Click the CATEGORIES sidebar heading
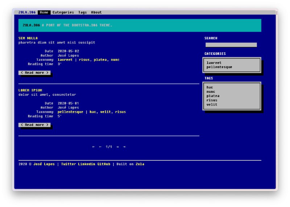The height and width of the screenshot is (207, 290). (x=215, y=54)
